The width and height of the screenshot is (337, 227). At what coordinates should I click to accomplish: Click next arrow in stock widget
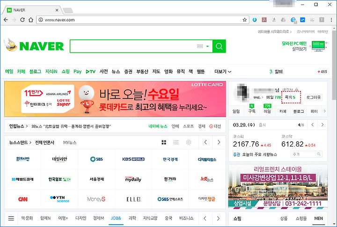322,124
